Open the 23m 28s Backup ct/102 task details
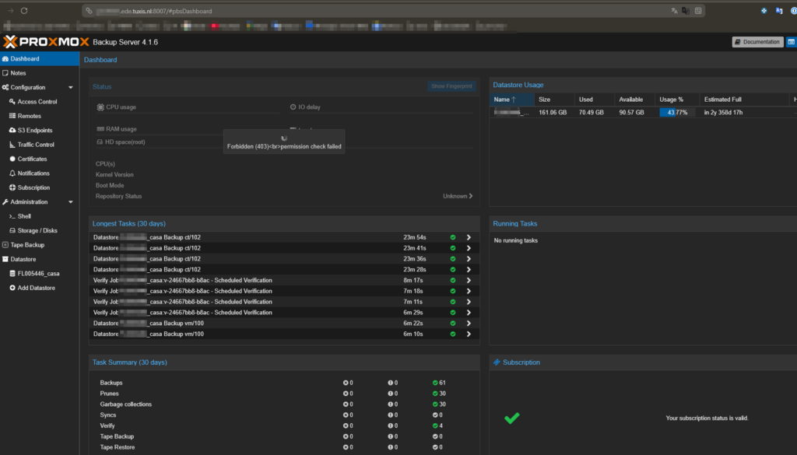Viewport: 797px width, 455px height. point(469,269)
